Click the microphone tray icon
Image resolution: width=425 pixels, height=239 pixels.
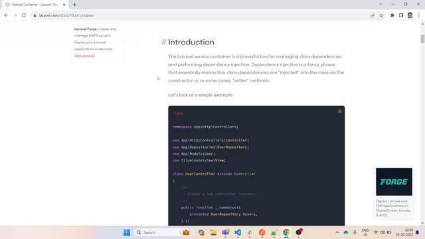[355, 232]
